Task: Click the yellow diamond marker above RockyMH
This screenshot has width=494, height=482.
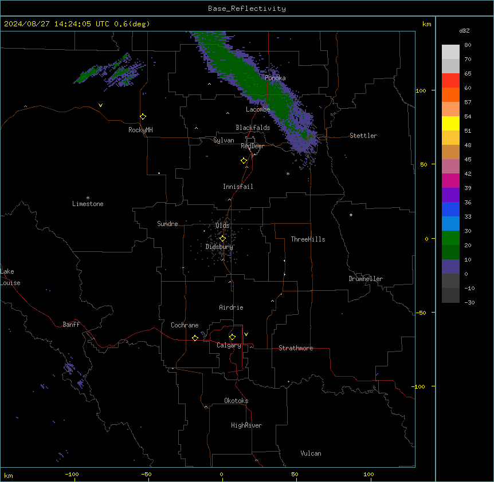Action: [x=143, y=117]
